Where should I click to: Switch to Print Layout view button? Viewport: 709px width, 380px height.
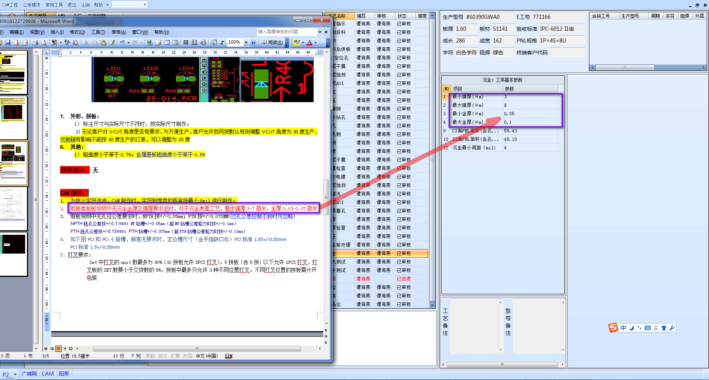pos(58,349)
